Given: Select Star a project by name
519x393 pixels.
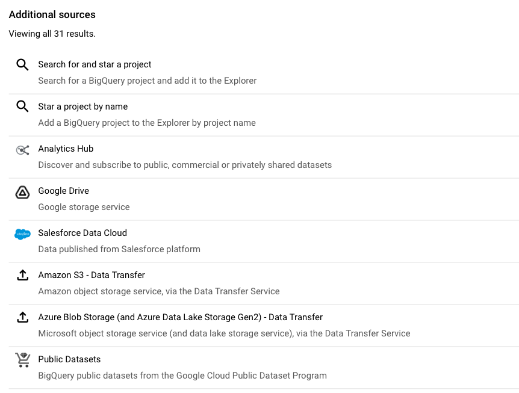Looking at the screenshot, I should point(264,115).
